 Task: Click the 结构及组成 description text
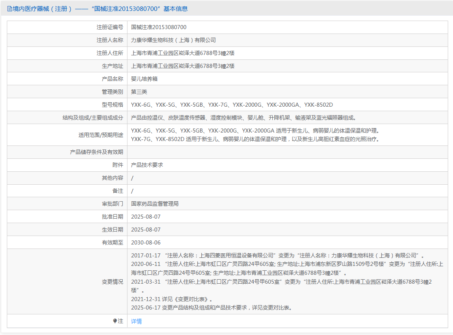click(244, 118)
